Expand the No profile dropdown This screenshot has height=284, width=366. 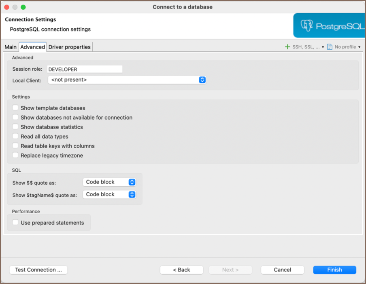coord(359,47)
